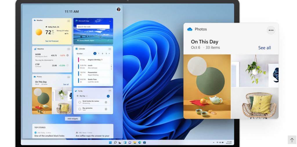Open teapot still-life photo in small widget

click(42, 101)
